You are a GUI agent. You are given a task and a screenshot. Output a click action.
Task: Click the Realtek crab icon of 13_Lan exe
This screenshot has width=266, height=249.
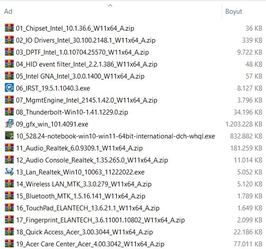click(9, 172)
